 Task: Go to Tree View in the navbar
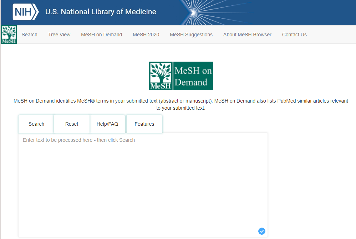click(59, 35)
